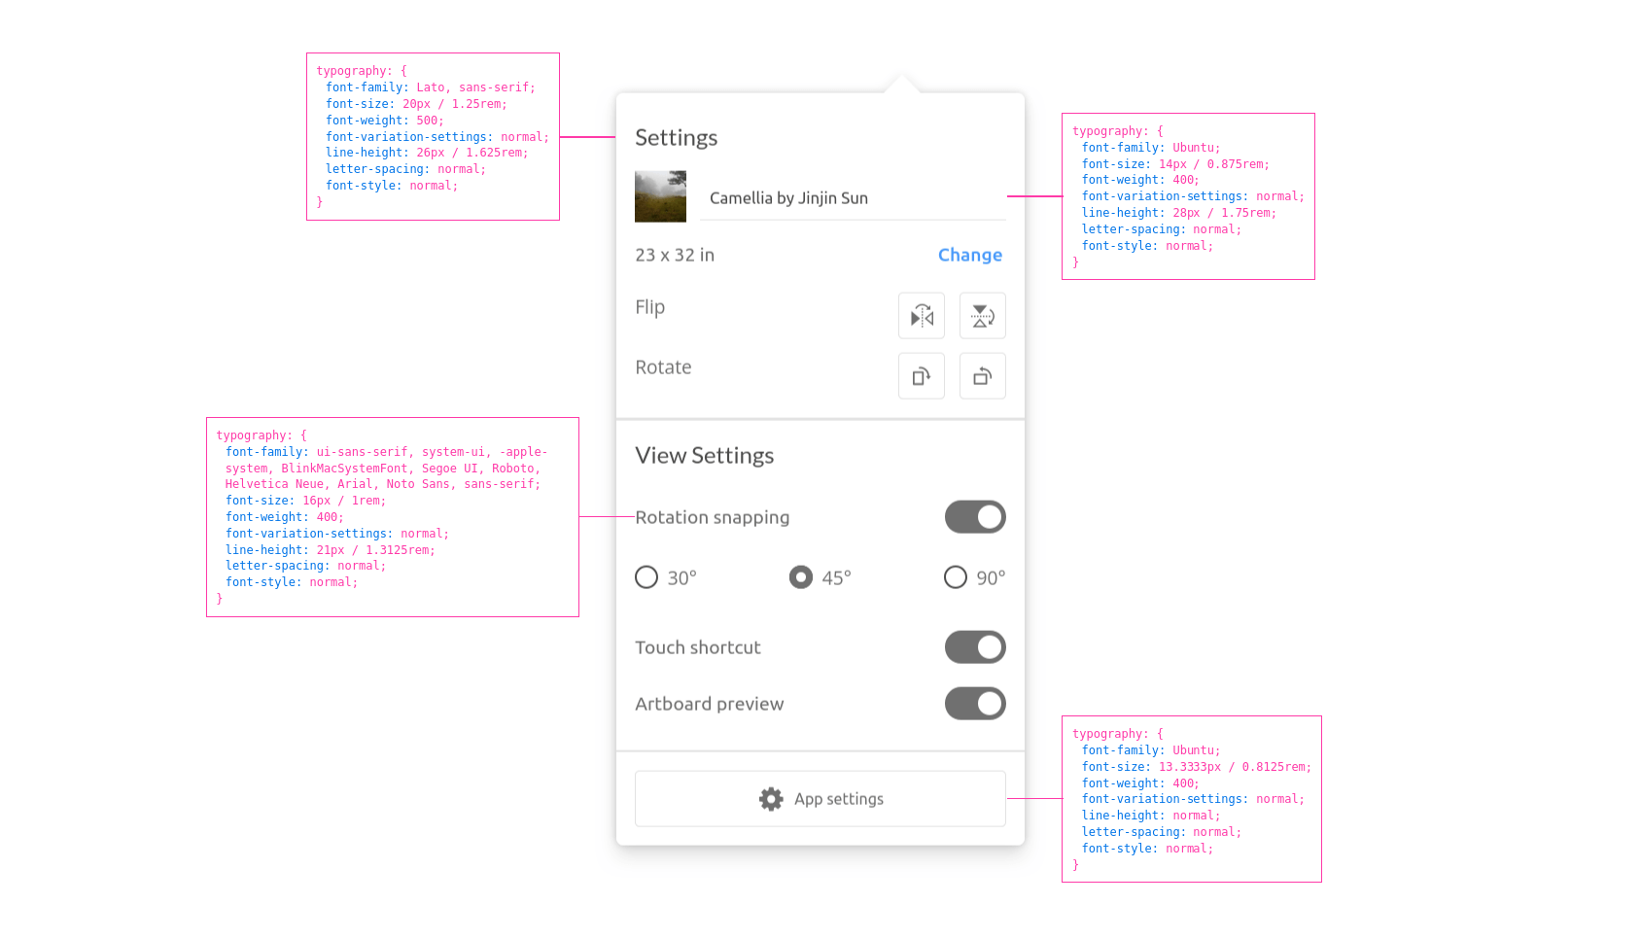Click the gear icon on App settings

tap(771, 799)
